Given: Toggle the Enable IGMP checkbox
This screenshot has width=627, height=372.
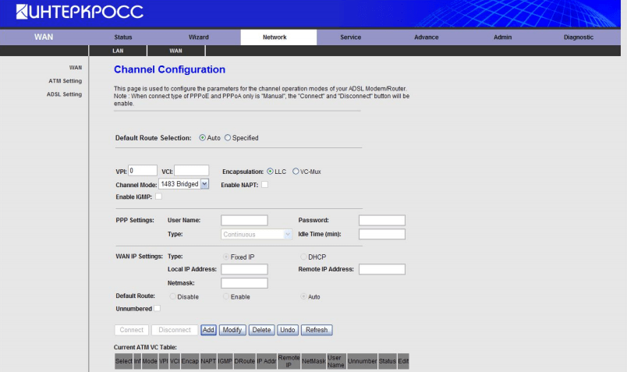Looking at the screenshot, I should [158, 197].
